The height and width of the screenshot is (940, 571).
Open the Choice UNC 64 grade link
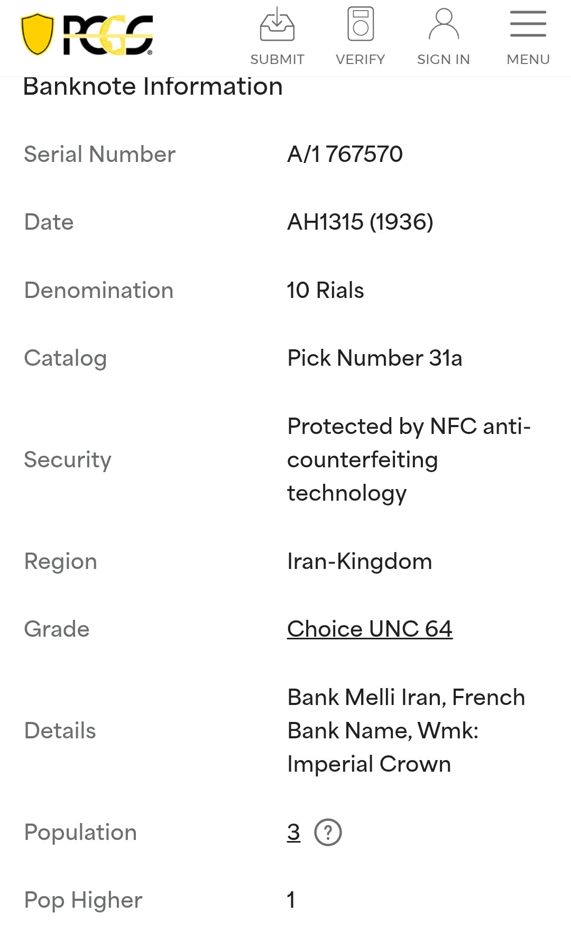tap(370, 629)
